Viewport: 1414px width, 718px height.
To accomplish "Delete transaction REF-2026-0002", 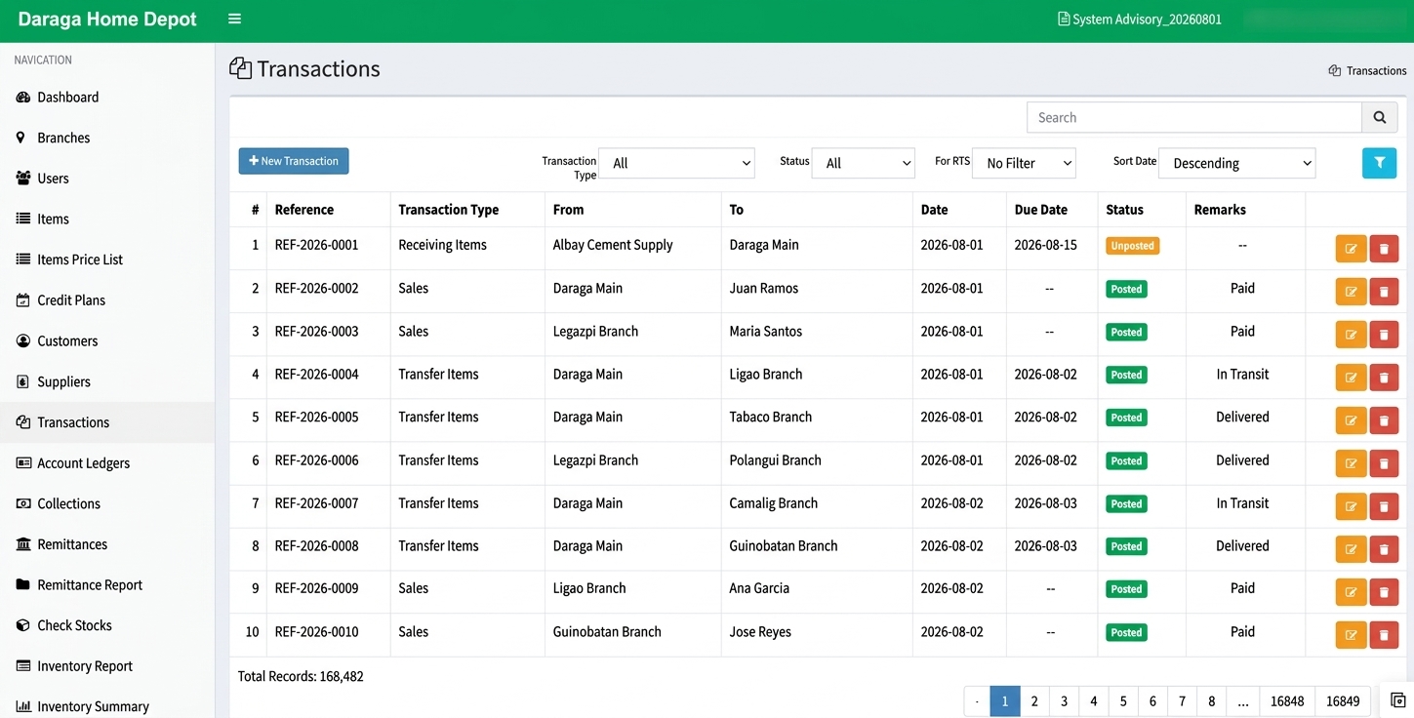I will 1384,292.
